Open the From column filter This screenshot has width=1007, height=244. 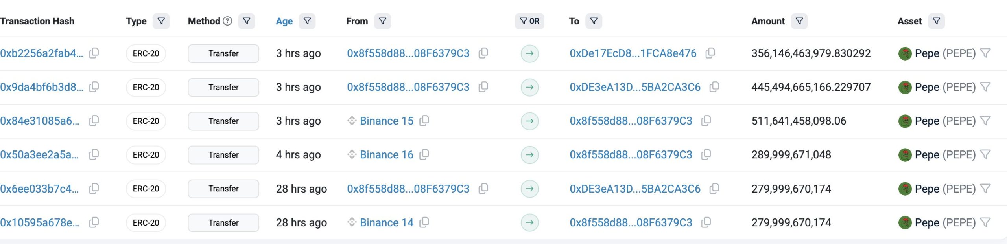point(382,21)
